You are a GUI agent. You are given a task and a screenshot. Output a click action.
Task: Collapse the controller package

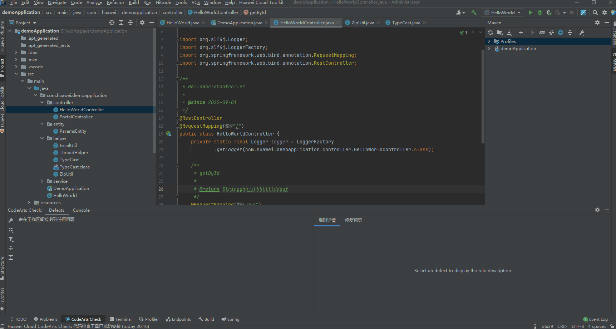tap(42, 103)
